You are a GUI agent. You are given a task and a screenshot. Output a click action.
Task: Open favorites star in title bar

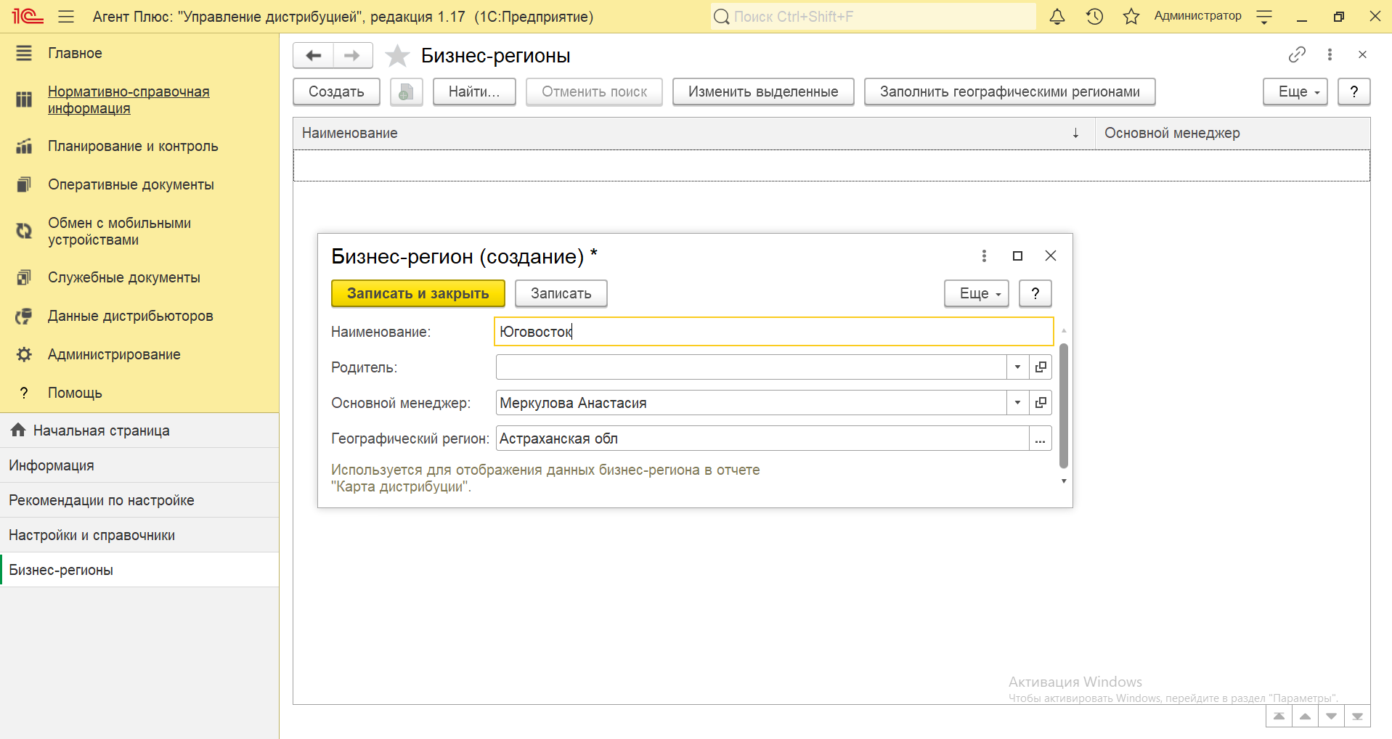tap(1131, 17)
